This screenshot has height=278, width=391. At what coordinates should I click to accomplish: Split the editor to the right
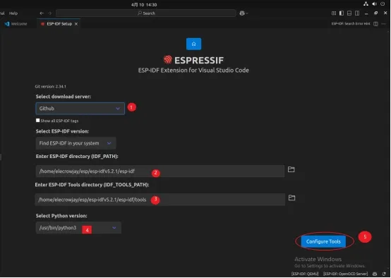click(x=375, y=24)
